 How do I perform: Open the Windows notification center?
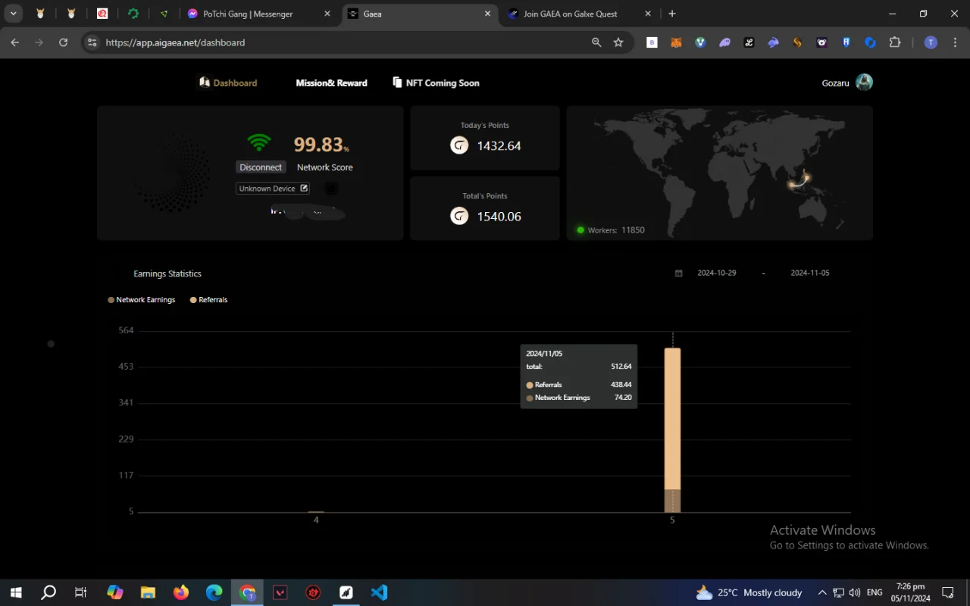pos(948,592)
